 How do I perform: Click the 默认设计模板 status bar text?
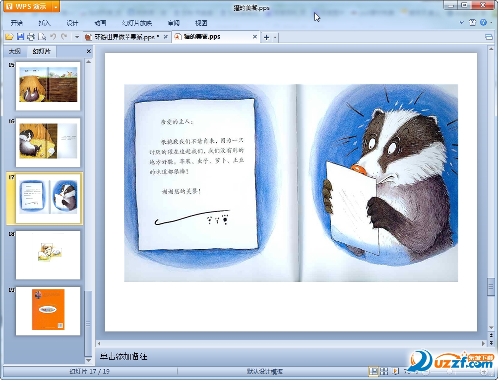click(265, 372)
